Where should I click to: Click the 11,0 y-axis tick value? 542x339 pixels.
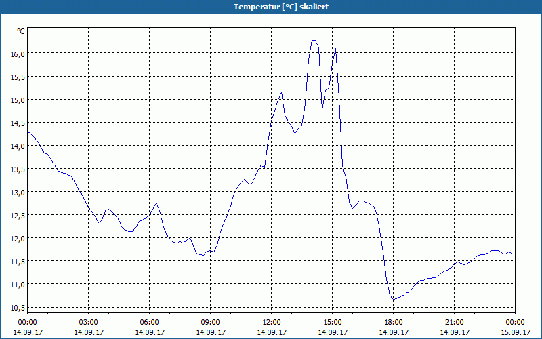18,284
